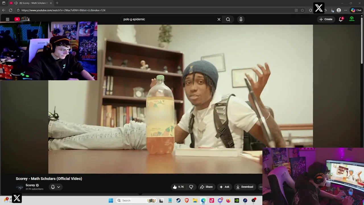Go to YouTube home via logo
The width and height of the screenshot is (364, 205).
tap(22, 19)
